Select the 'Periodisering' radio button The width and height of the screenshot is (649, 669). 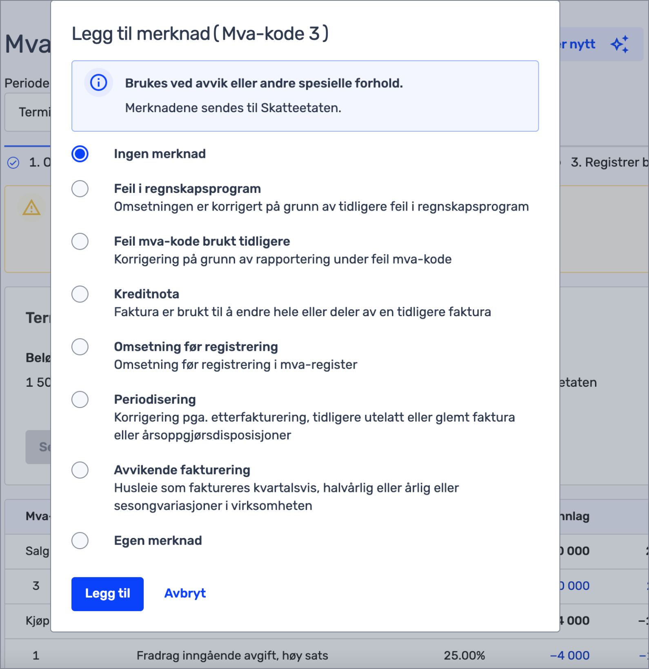[80, 399]
